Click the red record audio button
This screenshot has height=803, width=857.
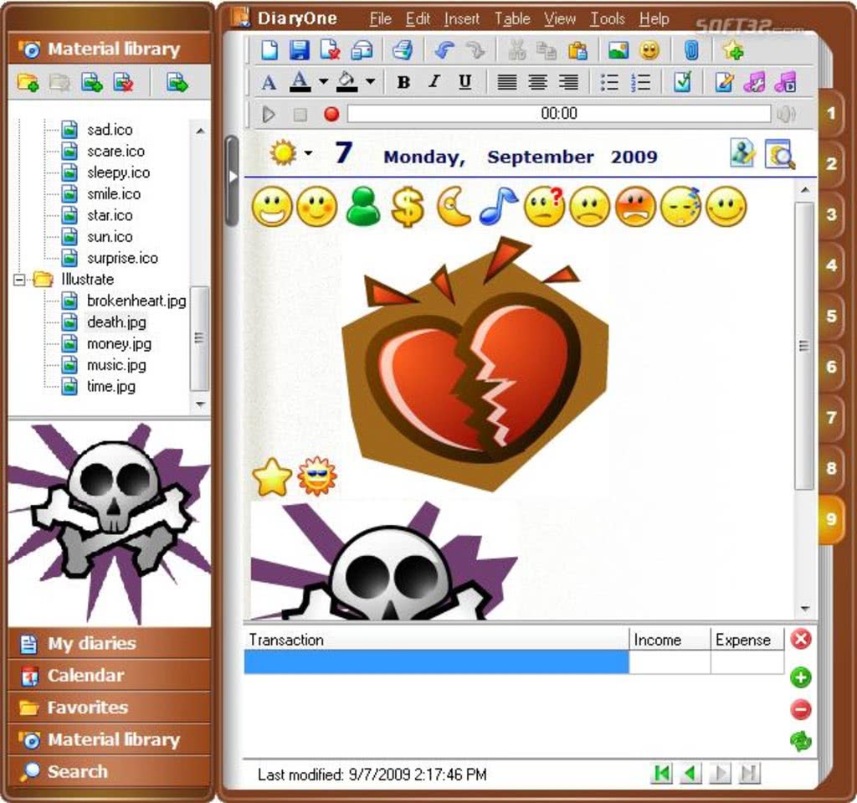click(331, 114)
